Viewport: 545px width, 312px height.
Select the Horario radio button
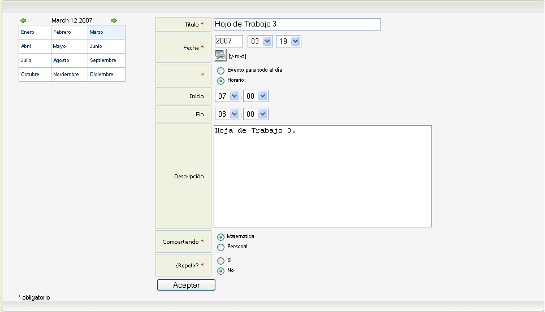220,81
